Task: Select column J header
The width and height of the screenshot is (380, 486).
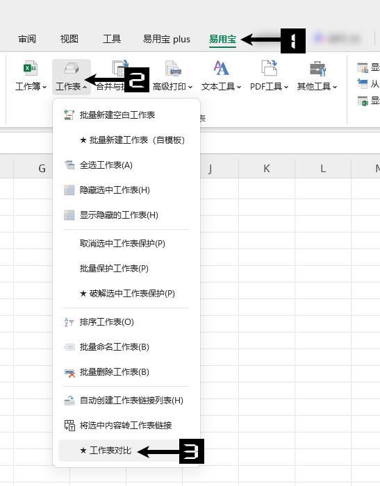Action: (210, 169)
